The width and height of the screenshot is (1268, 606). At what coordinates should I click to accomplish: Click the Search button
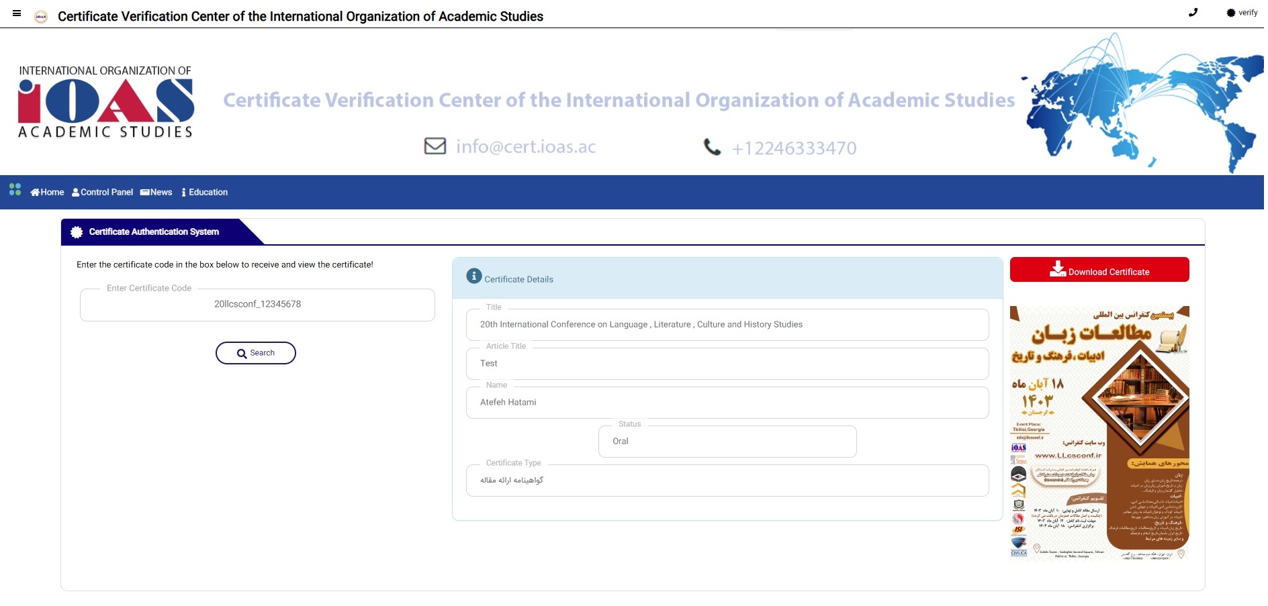(x=256, y=353)
